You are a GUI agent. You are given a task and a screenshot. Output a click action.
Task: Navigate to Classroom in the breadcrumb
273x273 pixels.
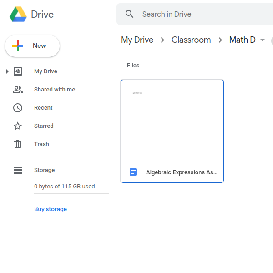[191, 40]
